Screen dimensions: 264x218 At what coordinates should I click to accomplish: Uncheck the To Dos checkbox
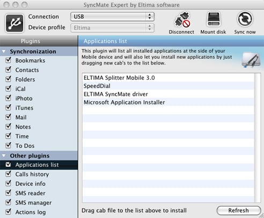pyautogui.click(x=9, y=145)
